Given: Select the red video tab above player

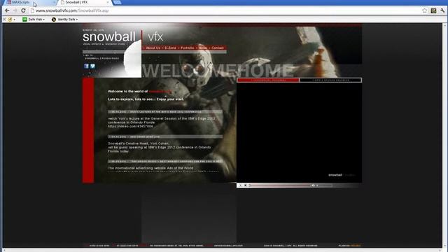Looking at the screenshot, I should [x=268, y=80].
